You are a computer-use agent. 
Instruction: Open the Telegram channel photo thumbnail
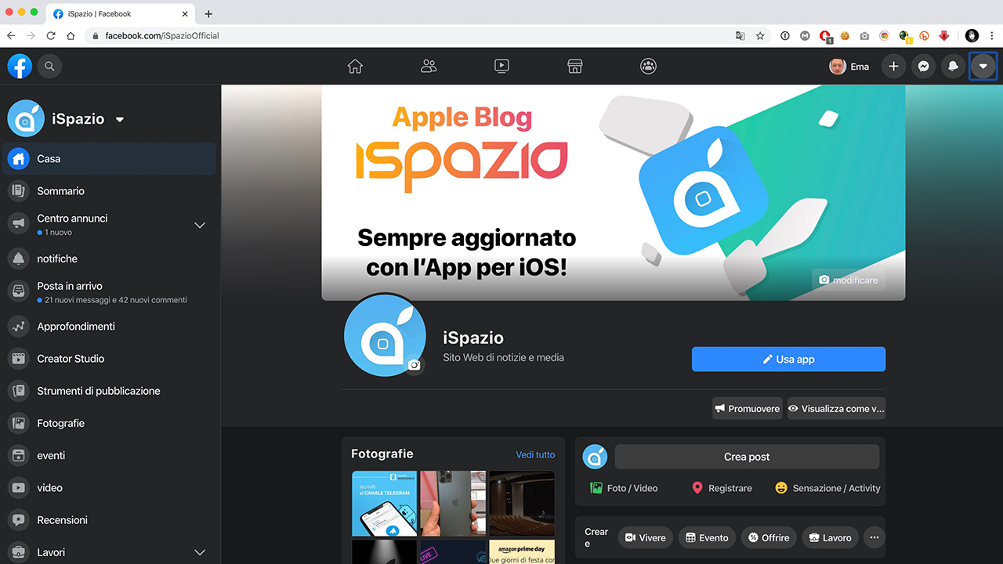384,504
